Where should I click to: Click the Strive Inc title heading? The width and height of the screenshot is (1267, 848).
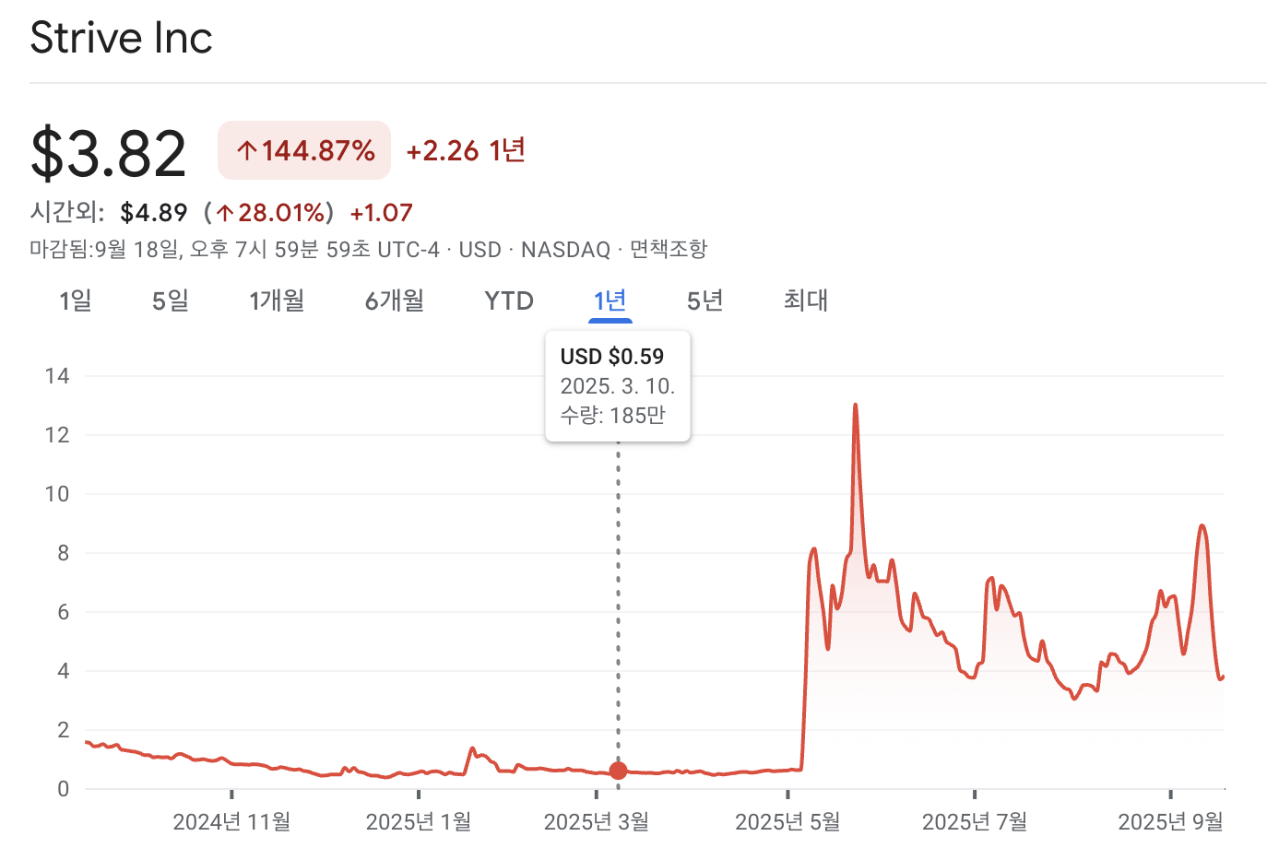click(x=121, y=38)
